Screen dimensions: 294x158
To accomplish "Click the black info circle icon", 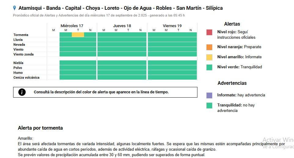I will 22,92.
